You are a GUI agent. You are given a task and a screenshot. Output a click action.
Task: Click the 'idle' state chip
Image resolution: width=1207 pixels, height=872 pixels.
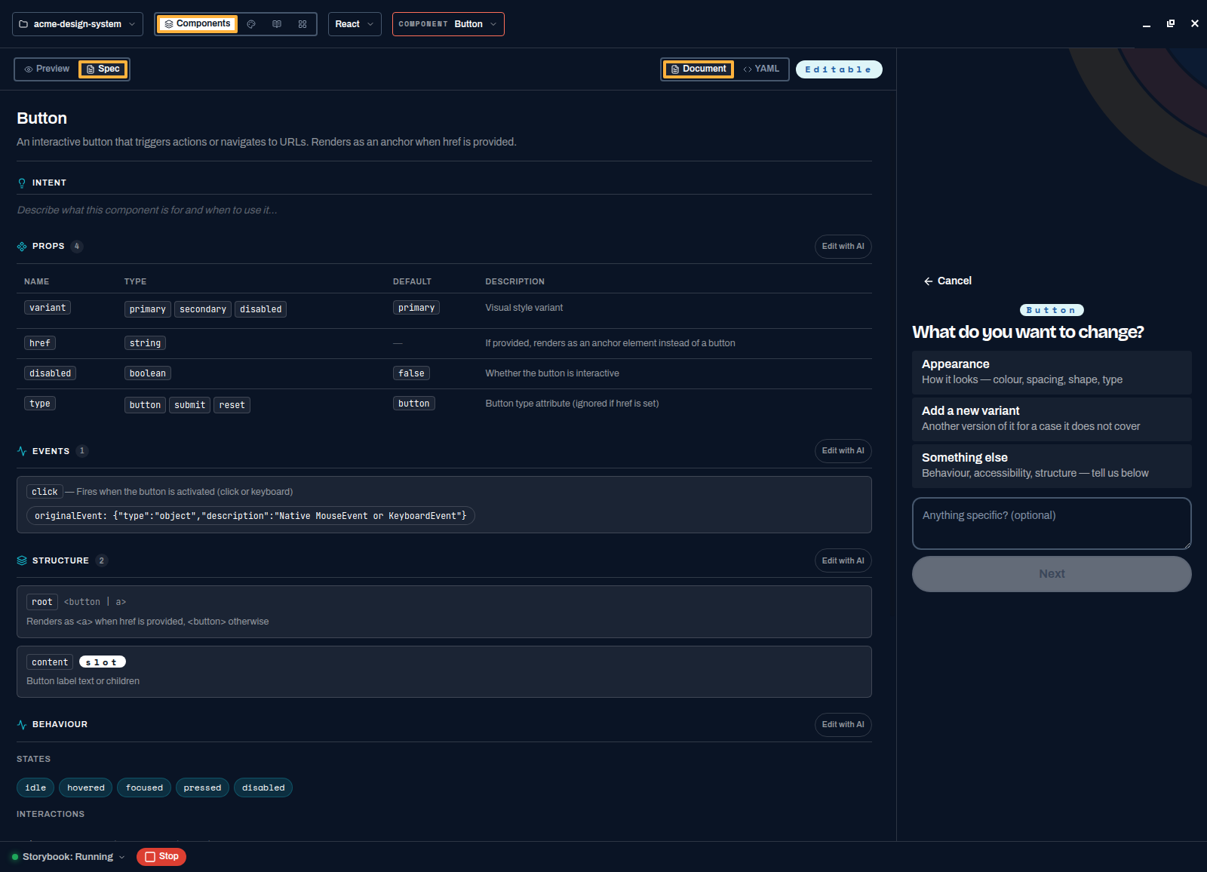click(35, 788)
